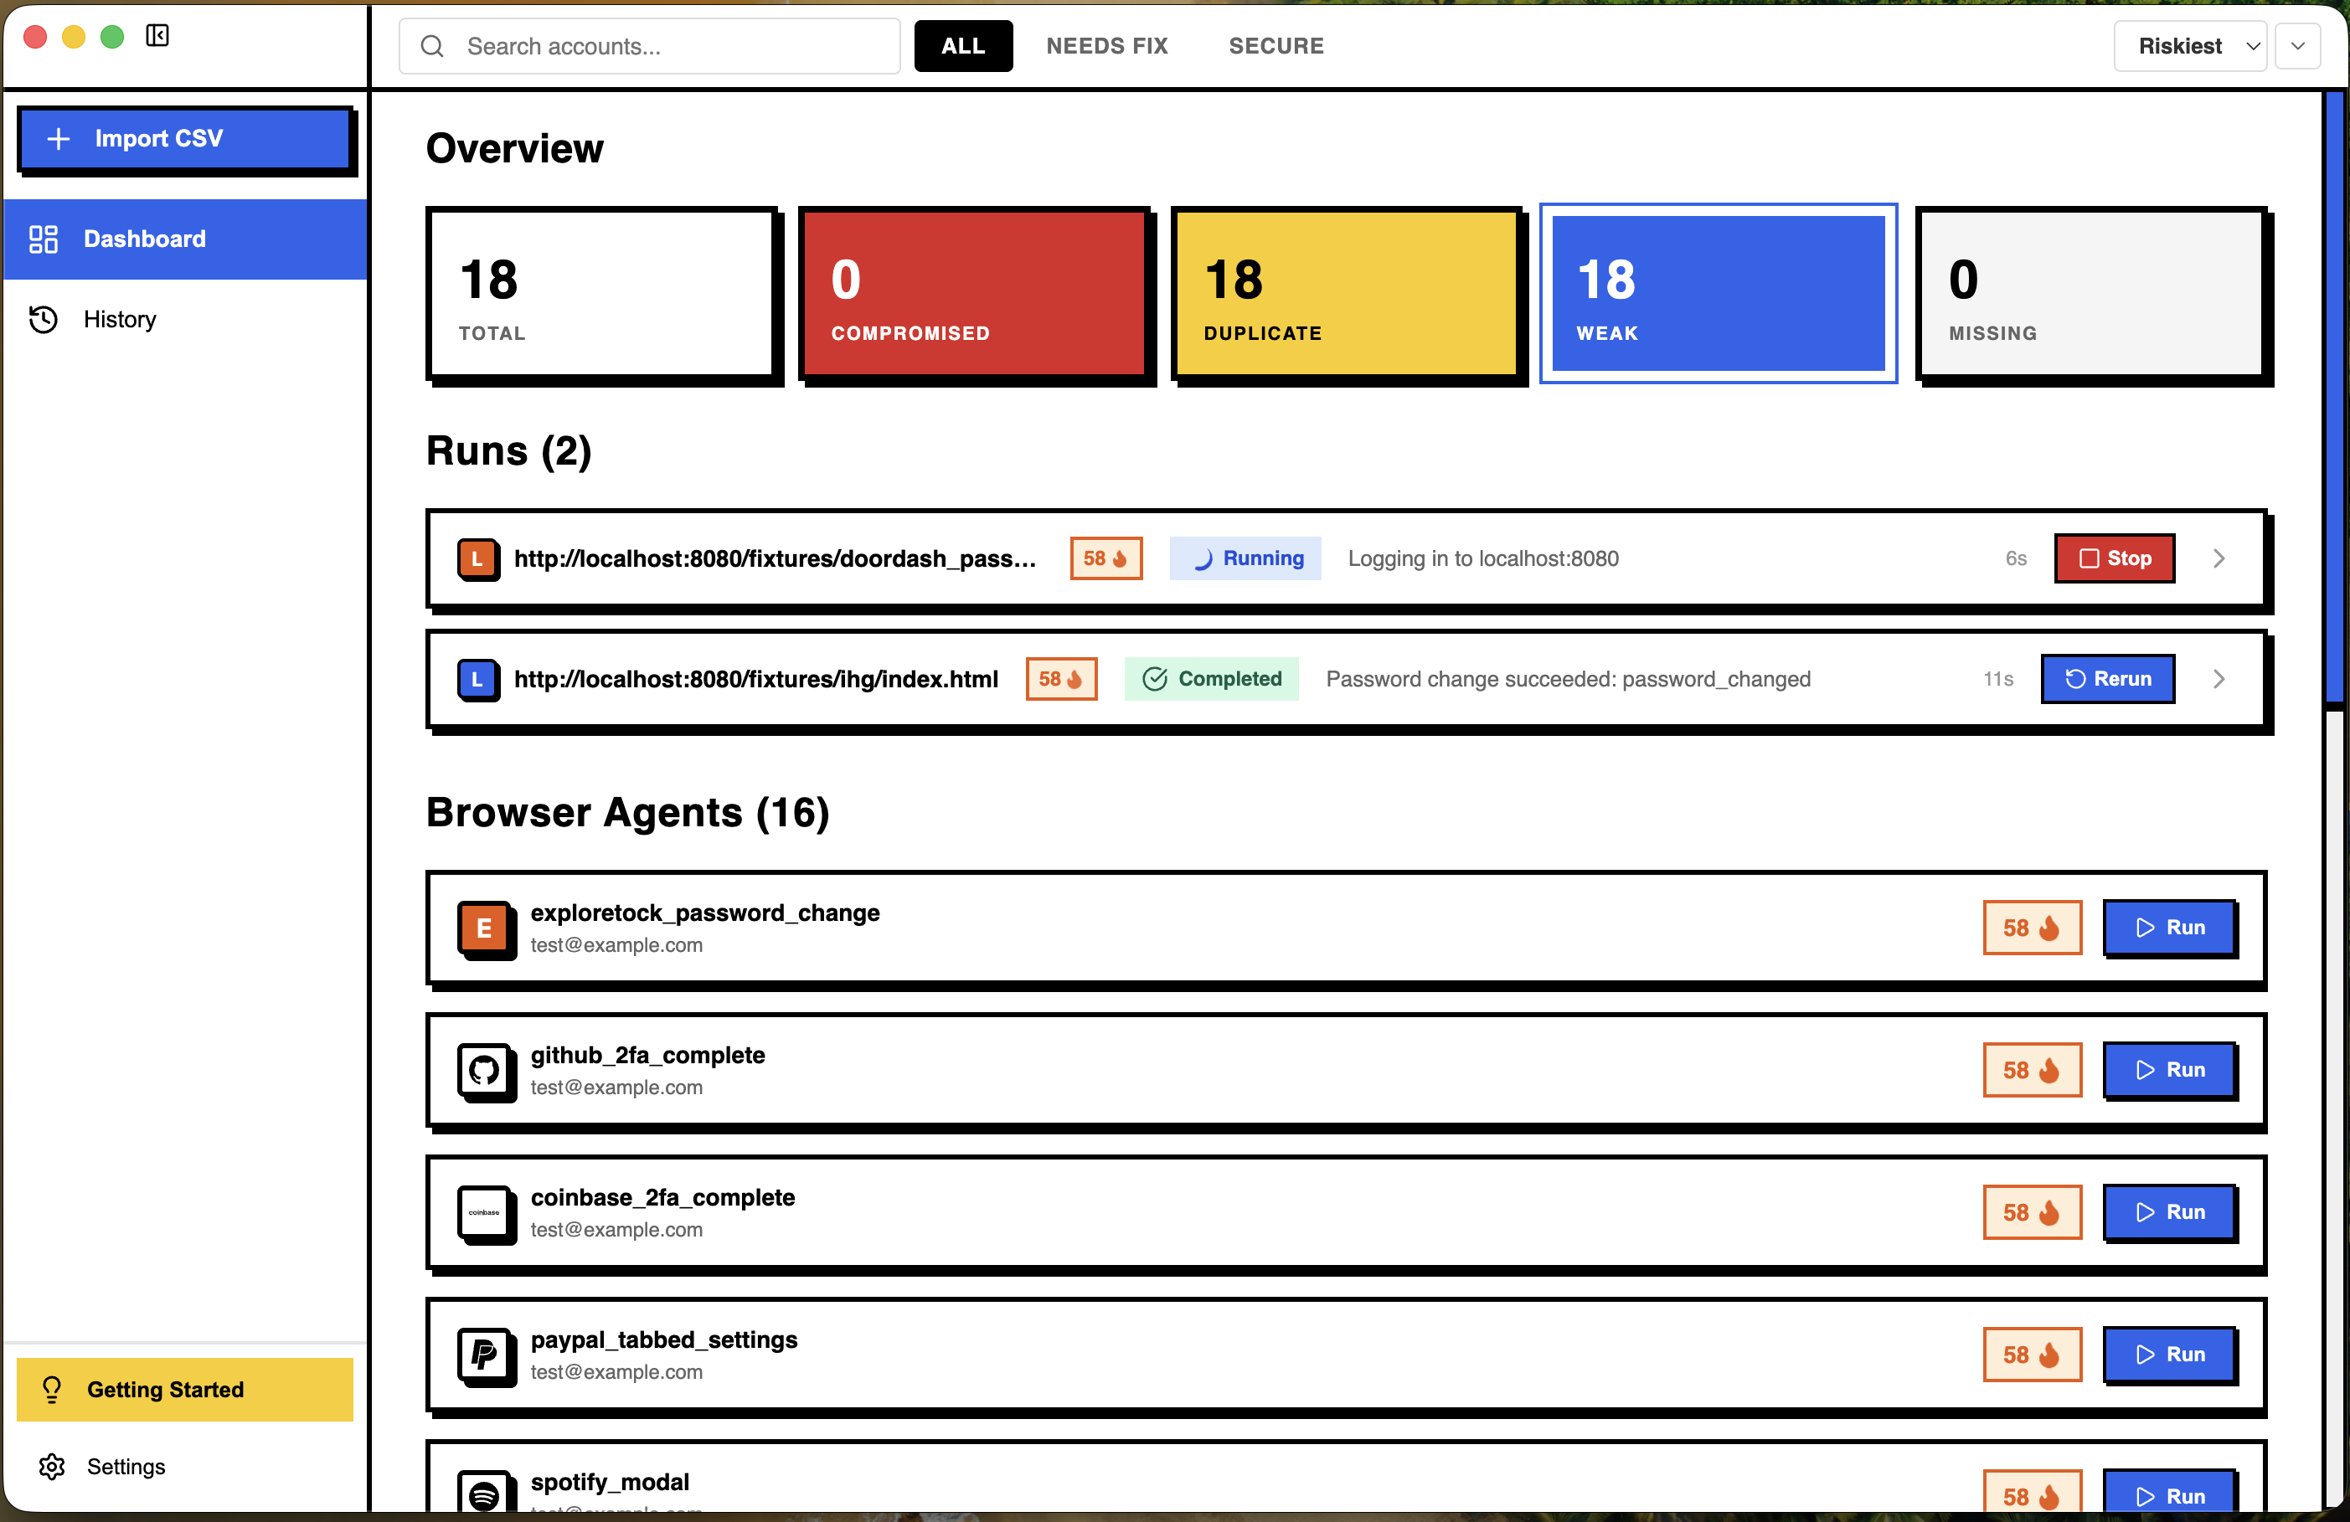2350x1522 pixels.
Task: Collapse the sidebar using the panel icon
Action: (x=158, y=35)
